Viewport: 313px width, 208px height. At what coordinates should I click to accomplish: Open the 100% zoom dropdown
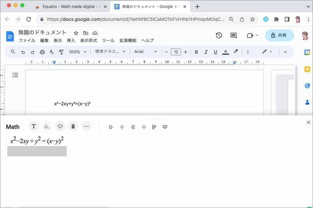pos(77,52)
